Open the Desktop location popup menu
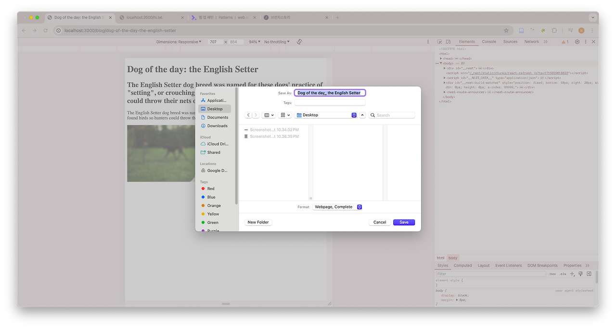Viewport: 616px width, 329px height. pos(326,115)
